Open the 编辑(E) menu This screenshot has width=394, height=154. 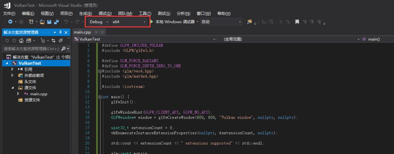[28, 13]
